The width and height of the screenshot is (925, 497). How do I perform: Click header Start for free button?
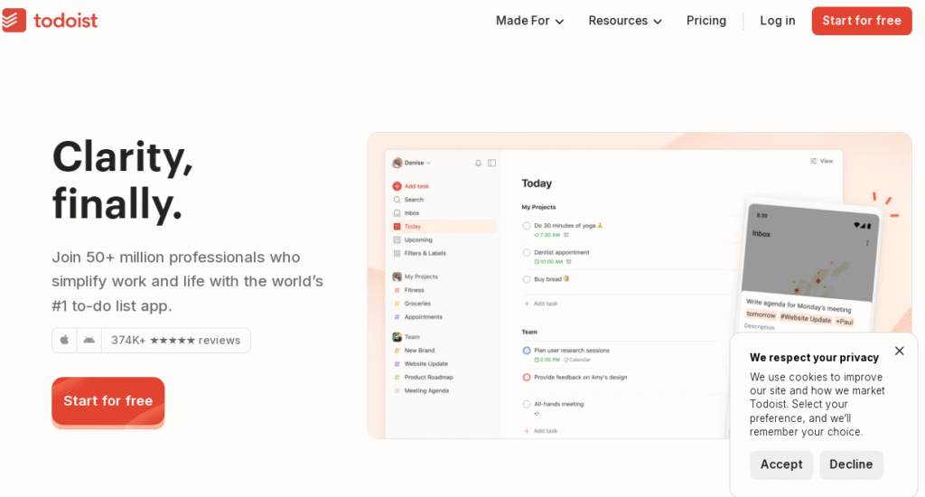pyautogui.click(x=861, y=21)
